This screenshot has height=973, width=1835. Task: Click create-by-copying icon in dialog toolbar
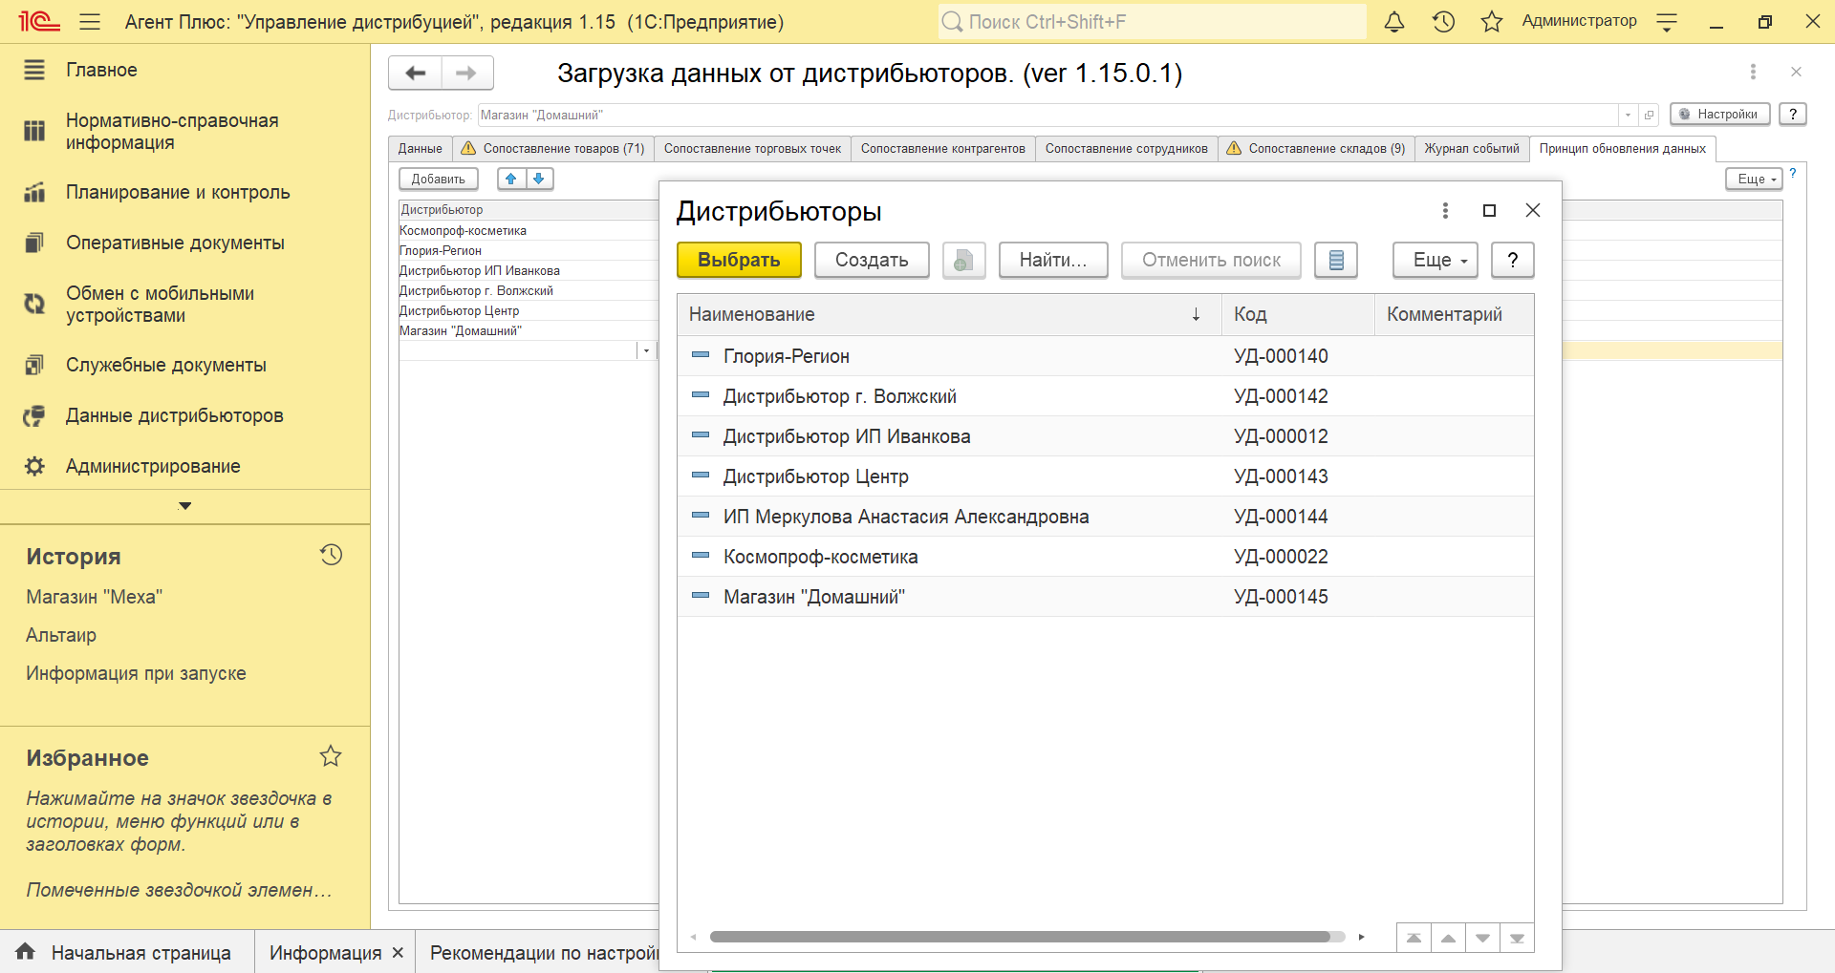coord(963,260)
